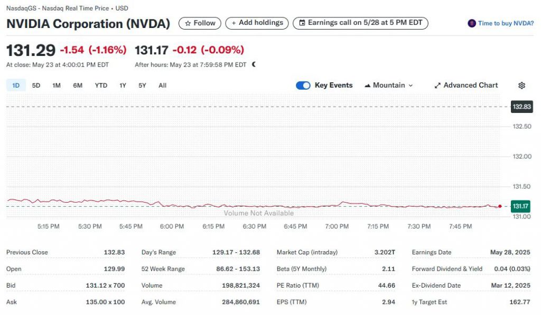Open chart settings gear icon

[x=521, y=85]
